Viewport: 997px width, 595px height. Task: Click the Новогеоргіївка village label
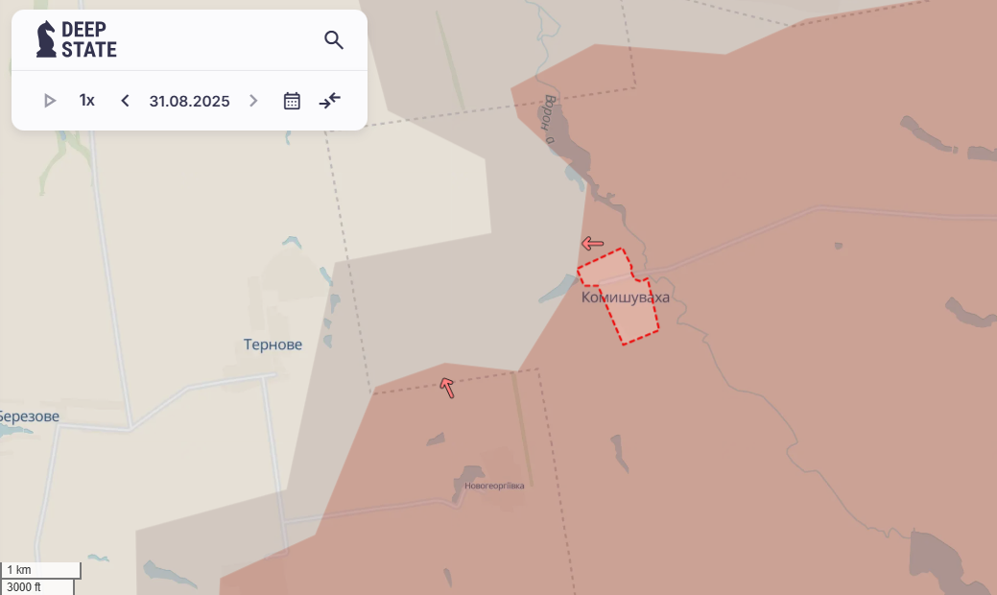494,486
